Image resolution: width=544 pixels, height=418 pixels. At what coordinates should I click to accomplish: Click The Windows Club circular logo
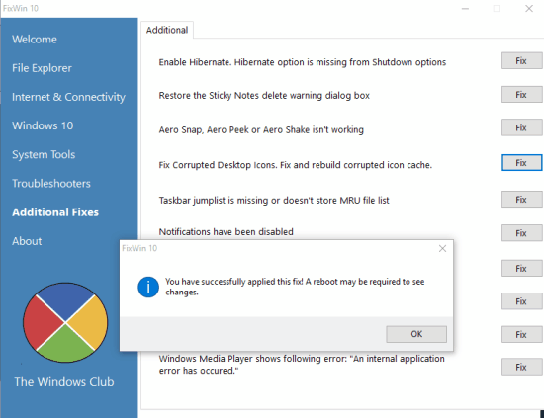(65, 322)
